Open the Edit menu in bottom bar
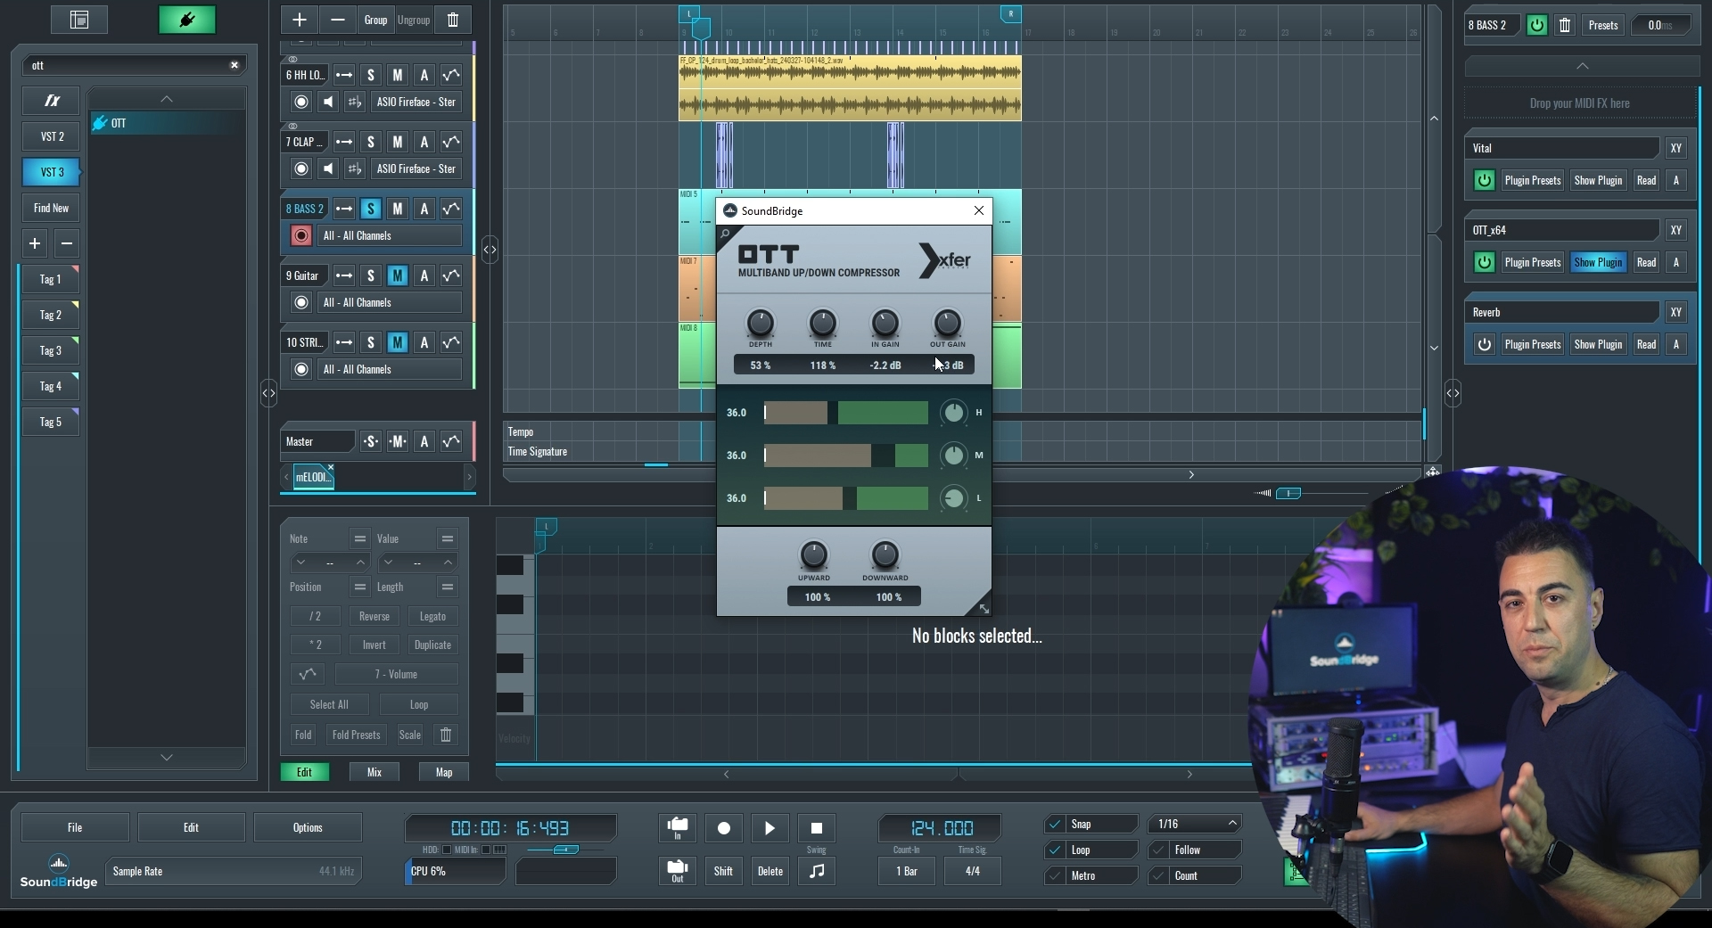The image size is (1712, 928). coord(191,827)
